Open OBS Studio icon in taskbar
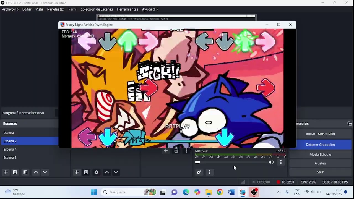The image size is (354, 199). (254, 192)
